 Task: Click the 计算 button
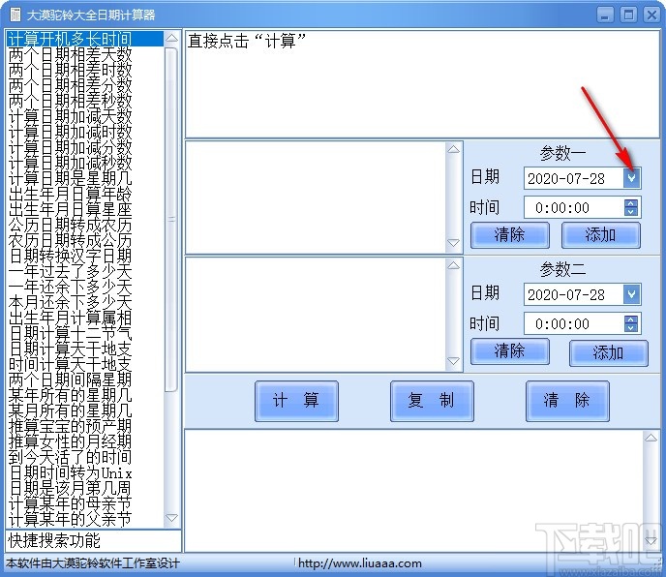(x=296, y=401)
